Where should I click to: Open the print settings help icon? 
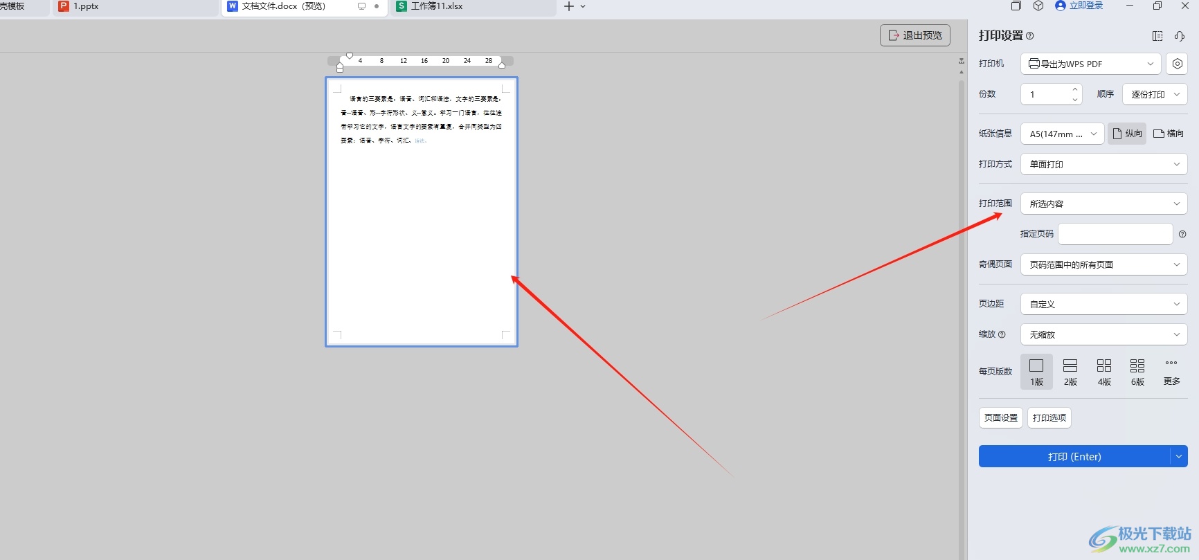pyautogui.click(x=1030, y=36)
